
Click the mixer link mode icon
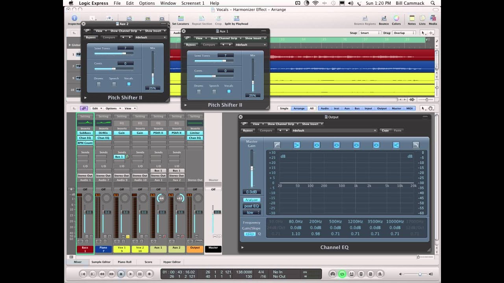pyautogui.click(x=83, y=108)
